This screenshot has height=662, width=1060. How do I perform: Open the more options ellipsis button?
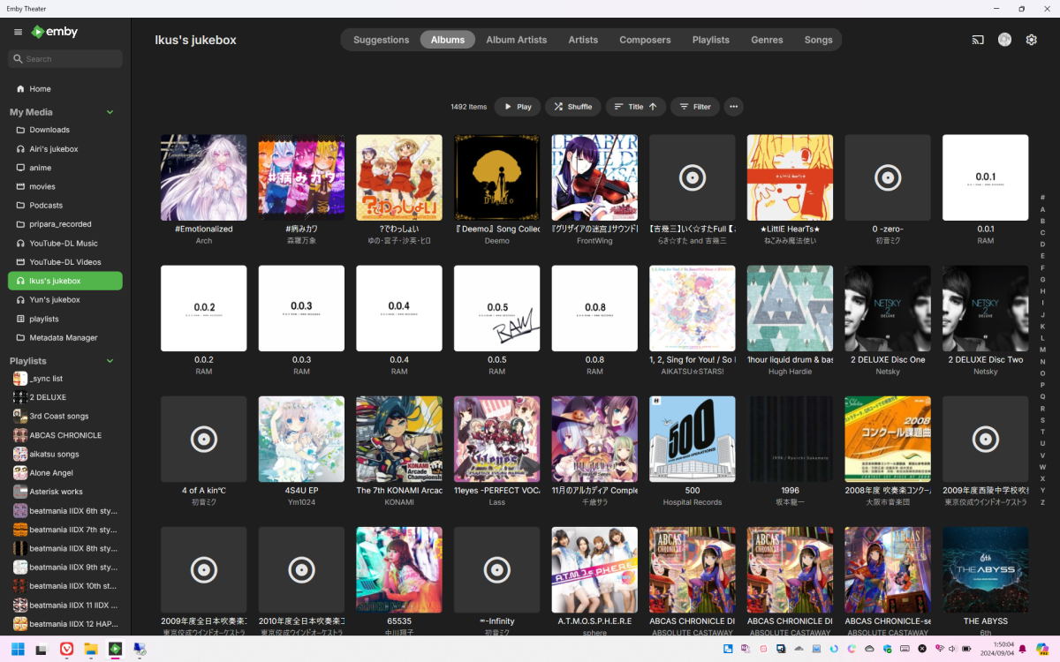point(733,106)
